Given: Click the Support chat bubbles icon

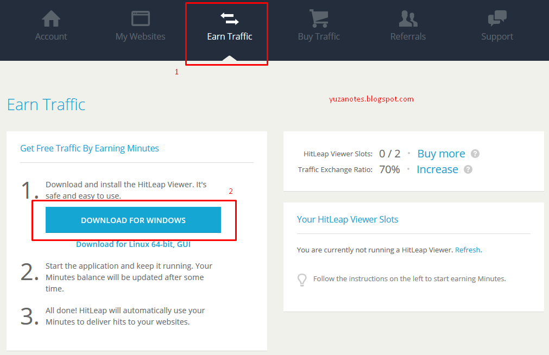Looking at the screenshot, I should 497,18.
